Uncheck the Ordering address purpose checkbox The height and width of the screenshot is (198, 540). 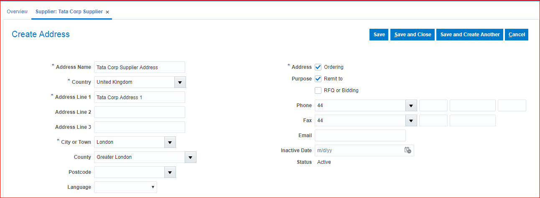[x=318, y=67]
